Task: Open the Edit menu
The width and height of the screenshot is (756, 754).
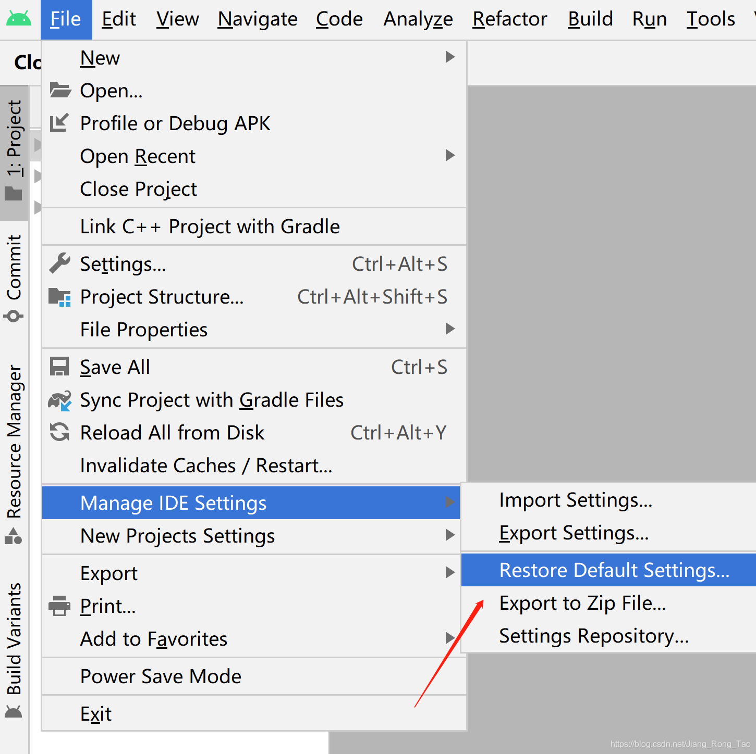Action: 119,19
